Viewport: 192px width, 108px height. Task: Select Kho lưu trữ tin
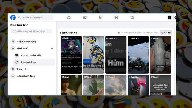point(34,62)
